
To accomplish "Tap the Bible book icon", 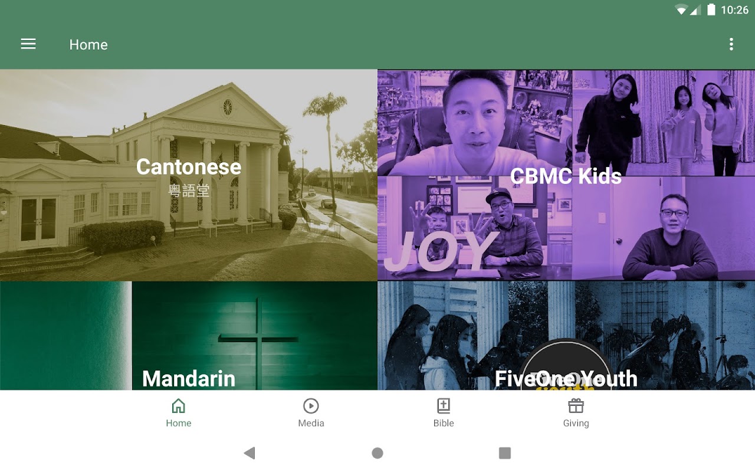I will tap(444, 406).
